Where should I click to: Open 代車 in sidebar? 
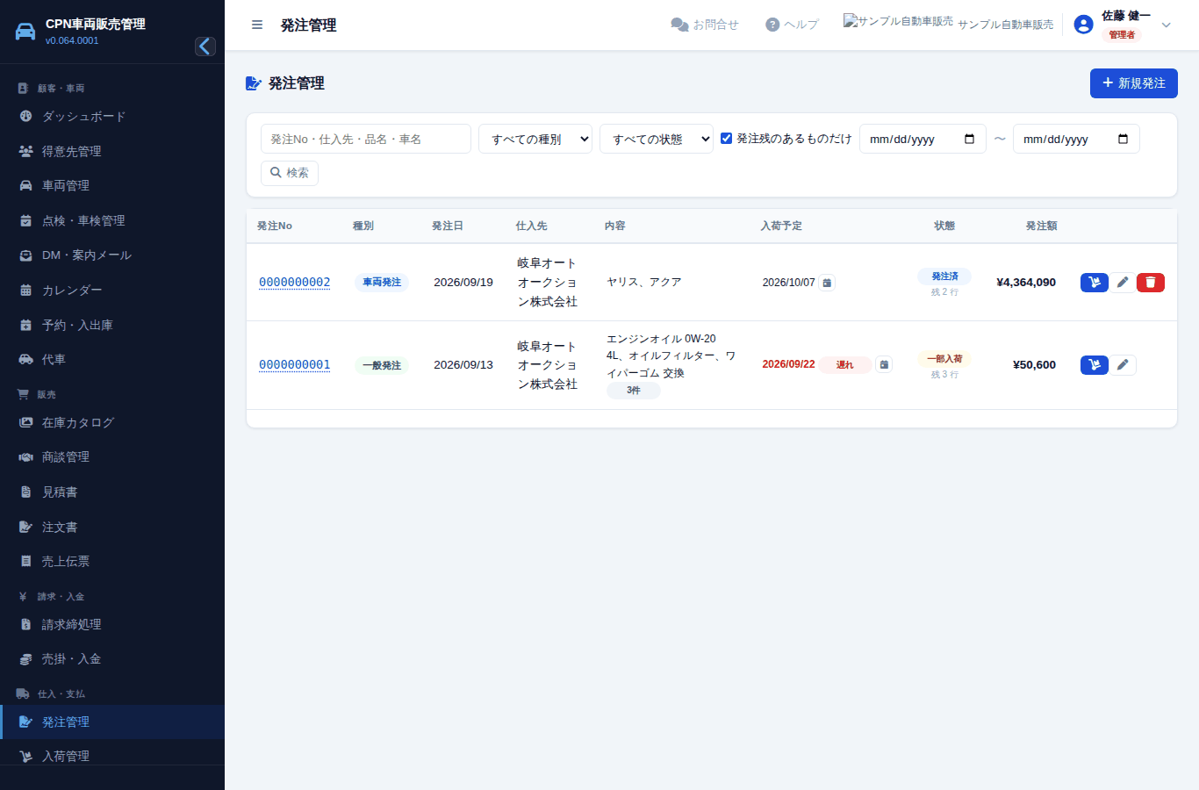point(112,359)
